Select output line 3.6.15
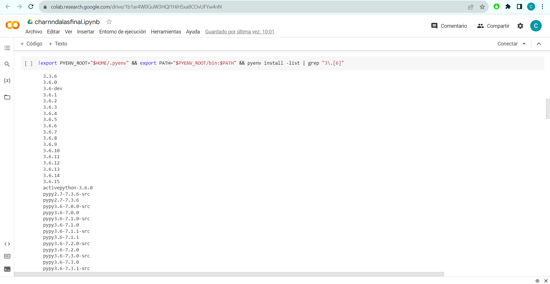Viewport: 550px width, 284px height. click(51, 182)
